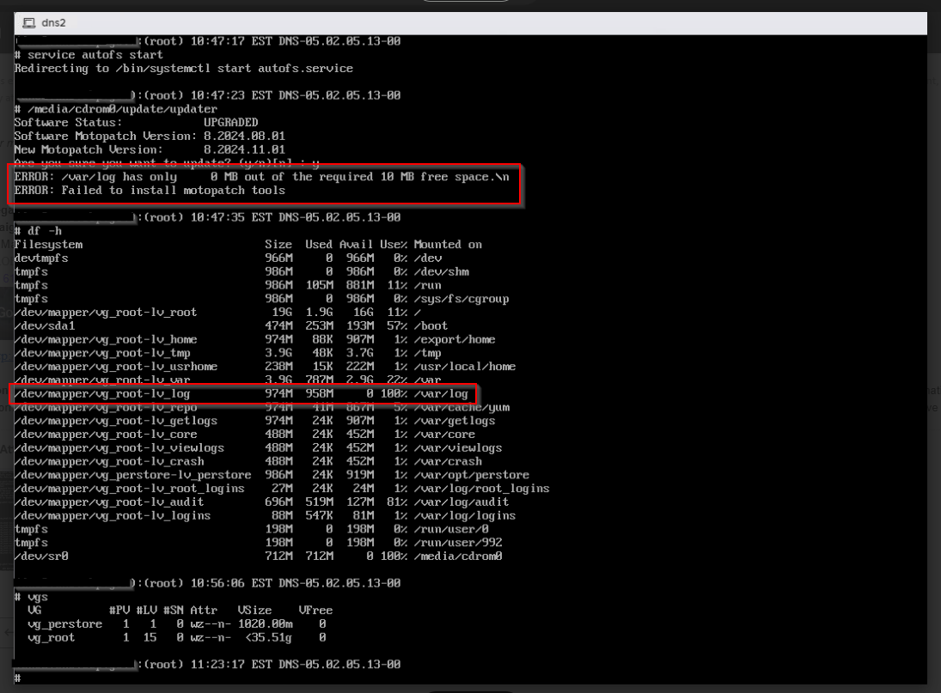Click the vg_root volume group row

tap(177, 638)
